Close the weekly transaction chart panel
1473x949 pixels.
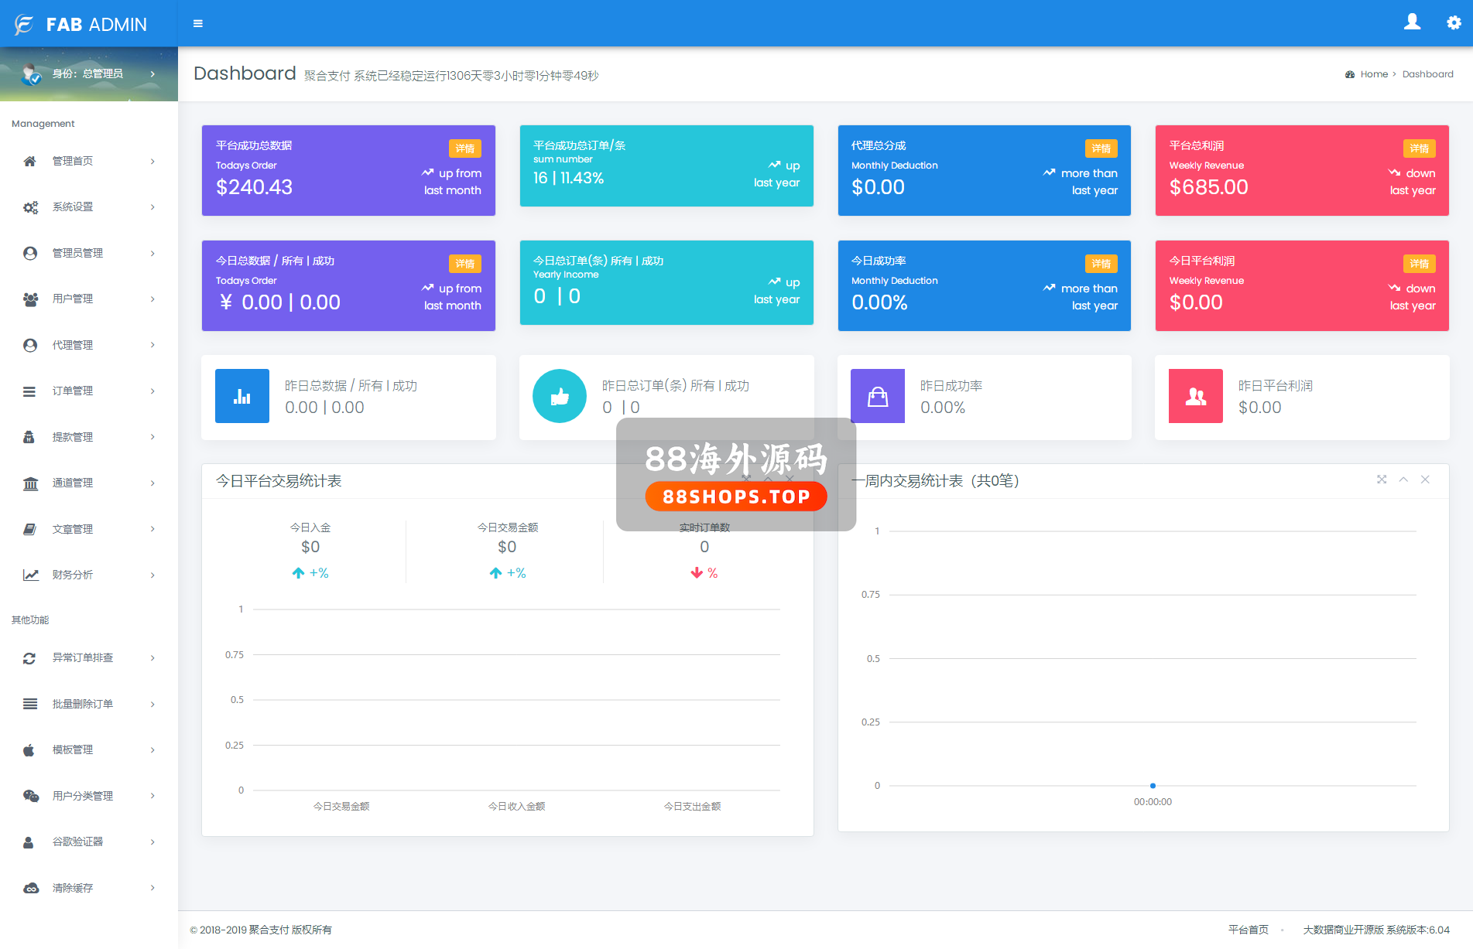[x=1425, y=480]
